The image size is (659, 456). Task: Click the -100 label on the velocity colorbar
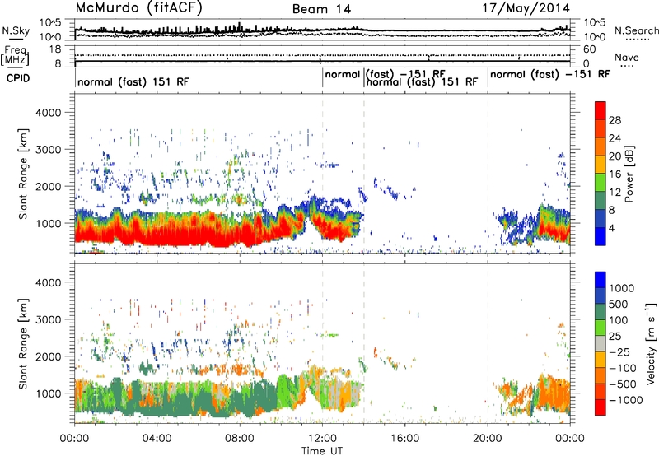[623, 368]
